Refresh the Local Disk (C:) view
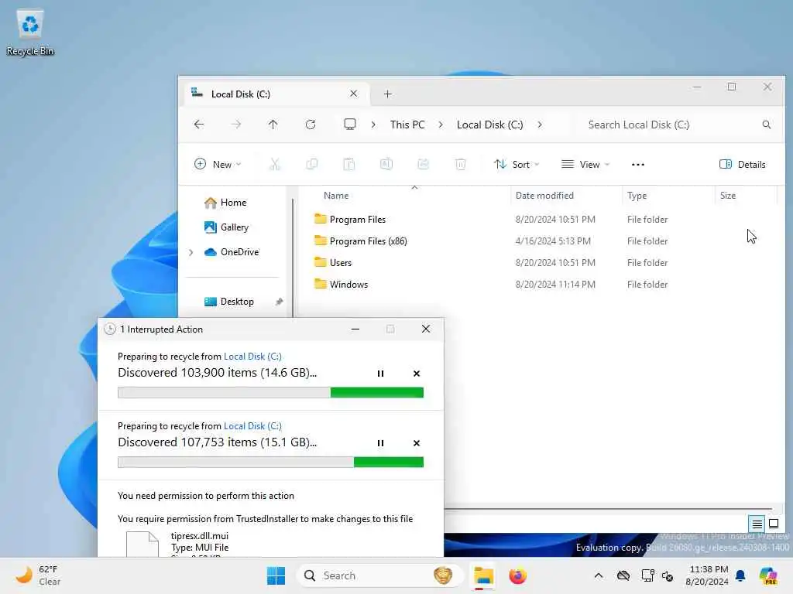This screenshot has width=793, height=594. point(311,125)
